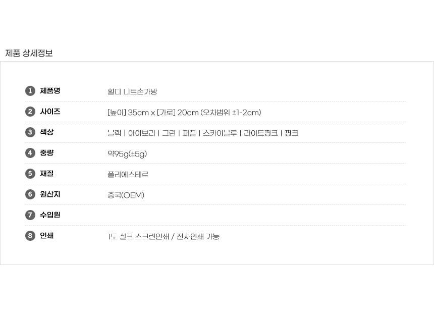The image size is (434, 315).
Task: Click the 약95g weight value
Action: click(127, 154)
